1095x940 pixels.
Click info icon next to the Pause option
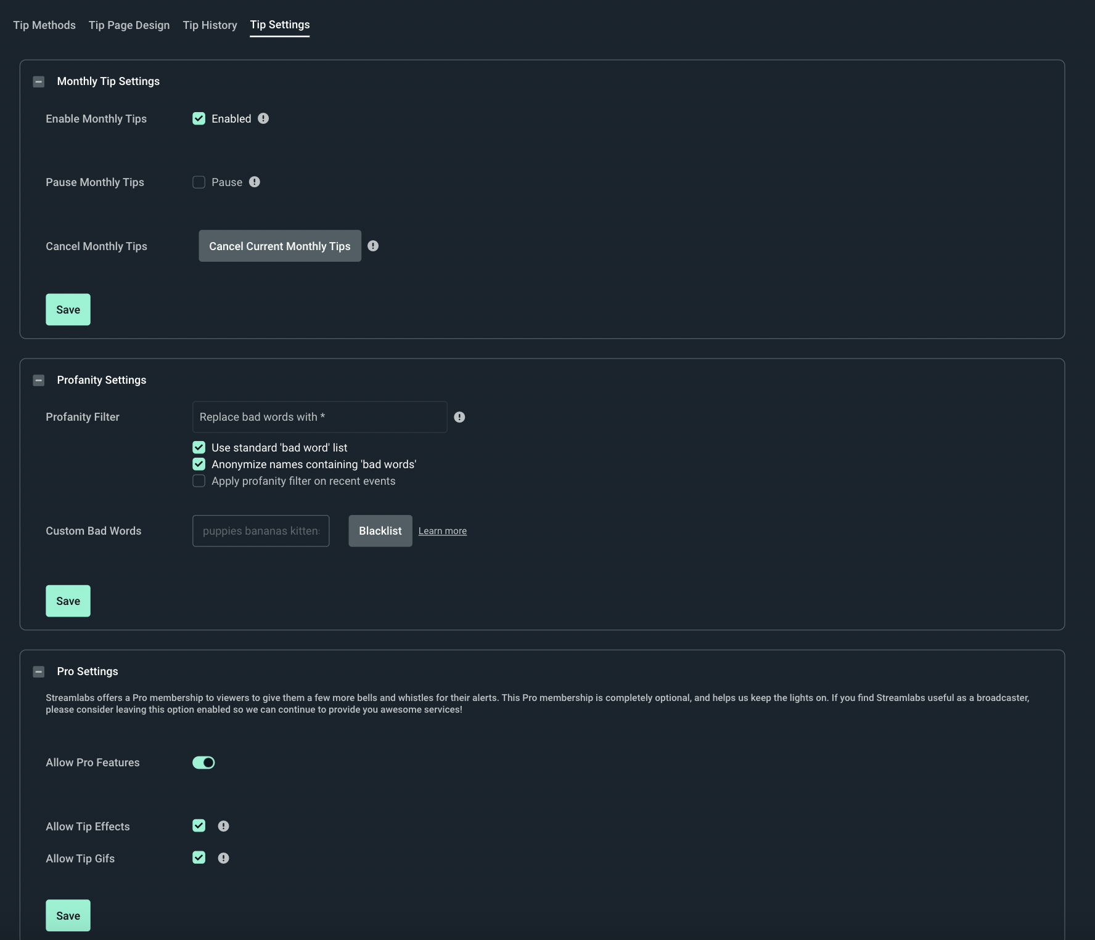tap(255, 182)
